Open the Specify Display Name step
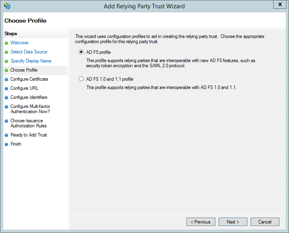The width and height of the screenshot is (289, 233). [x=31, y=61]
